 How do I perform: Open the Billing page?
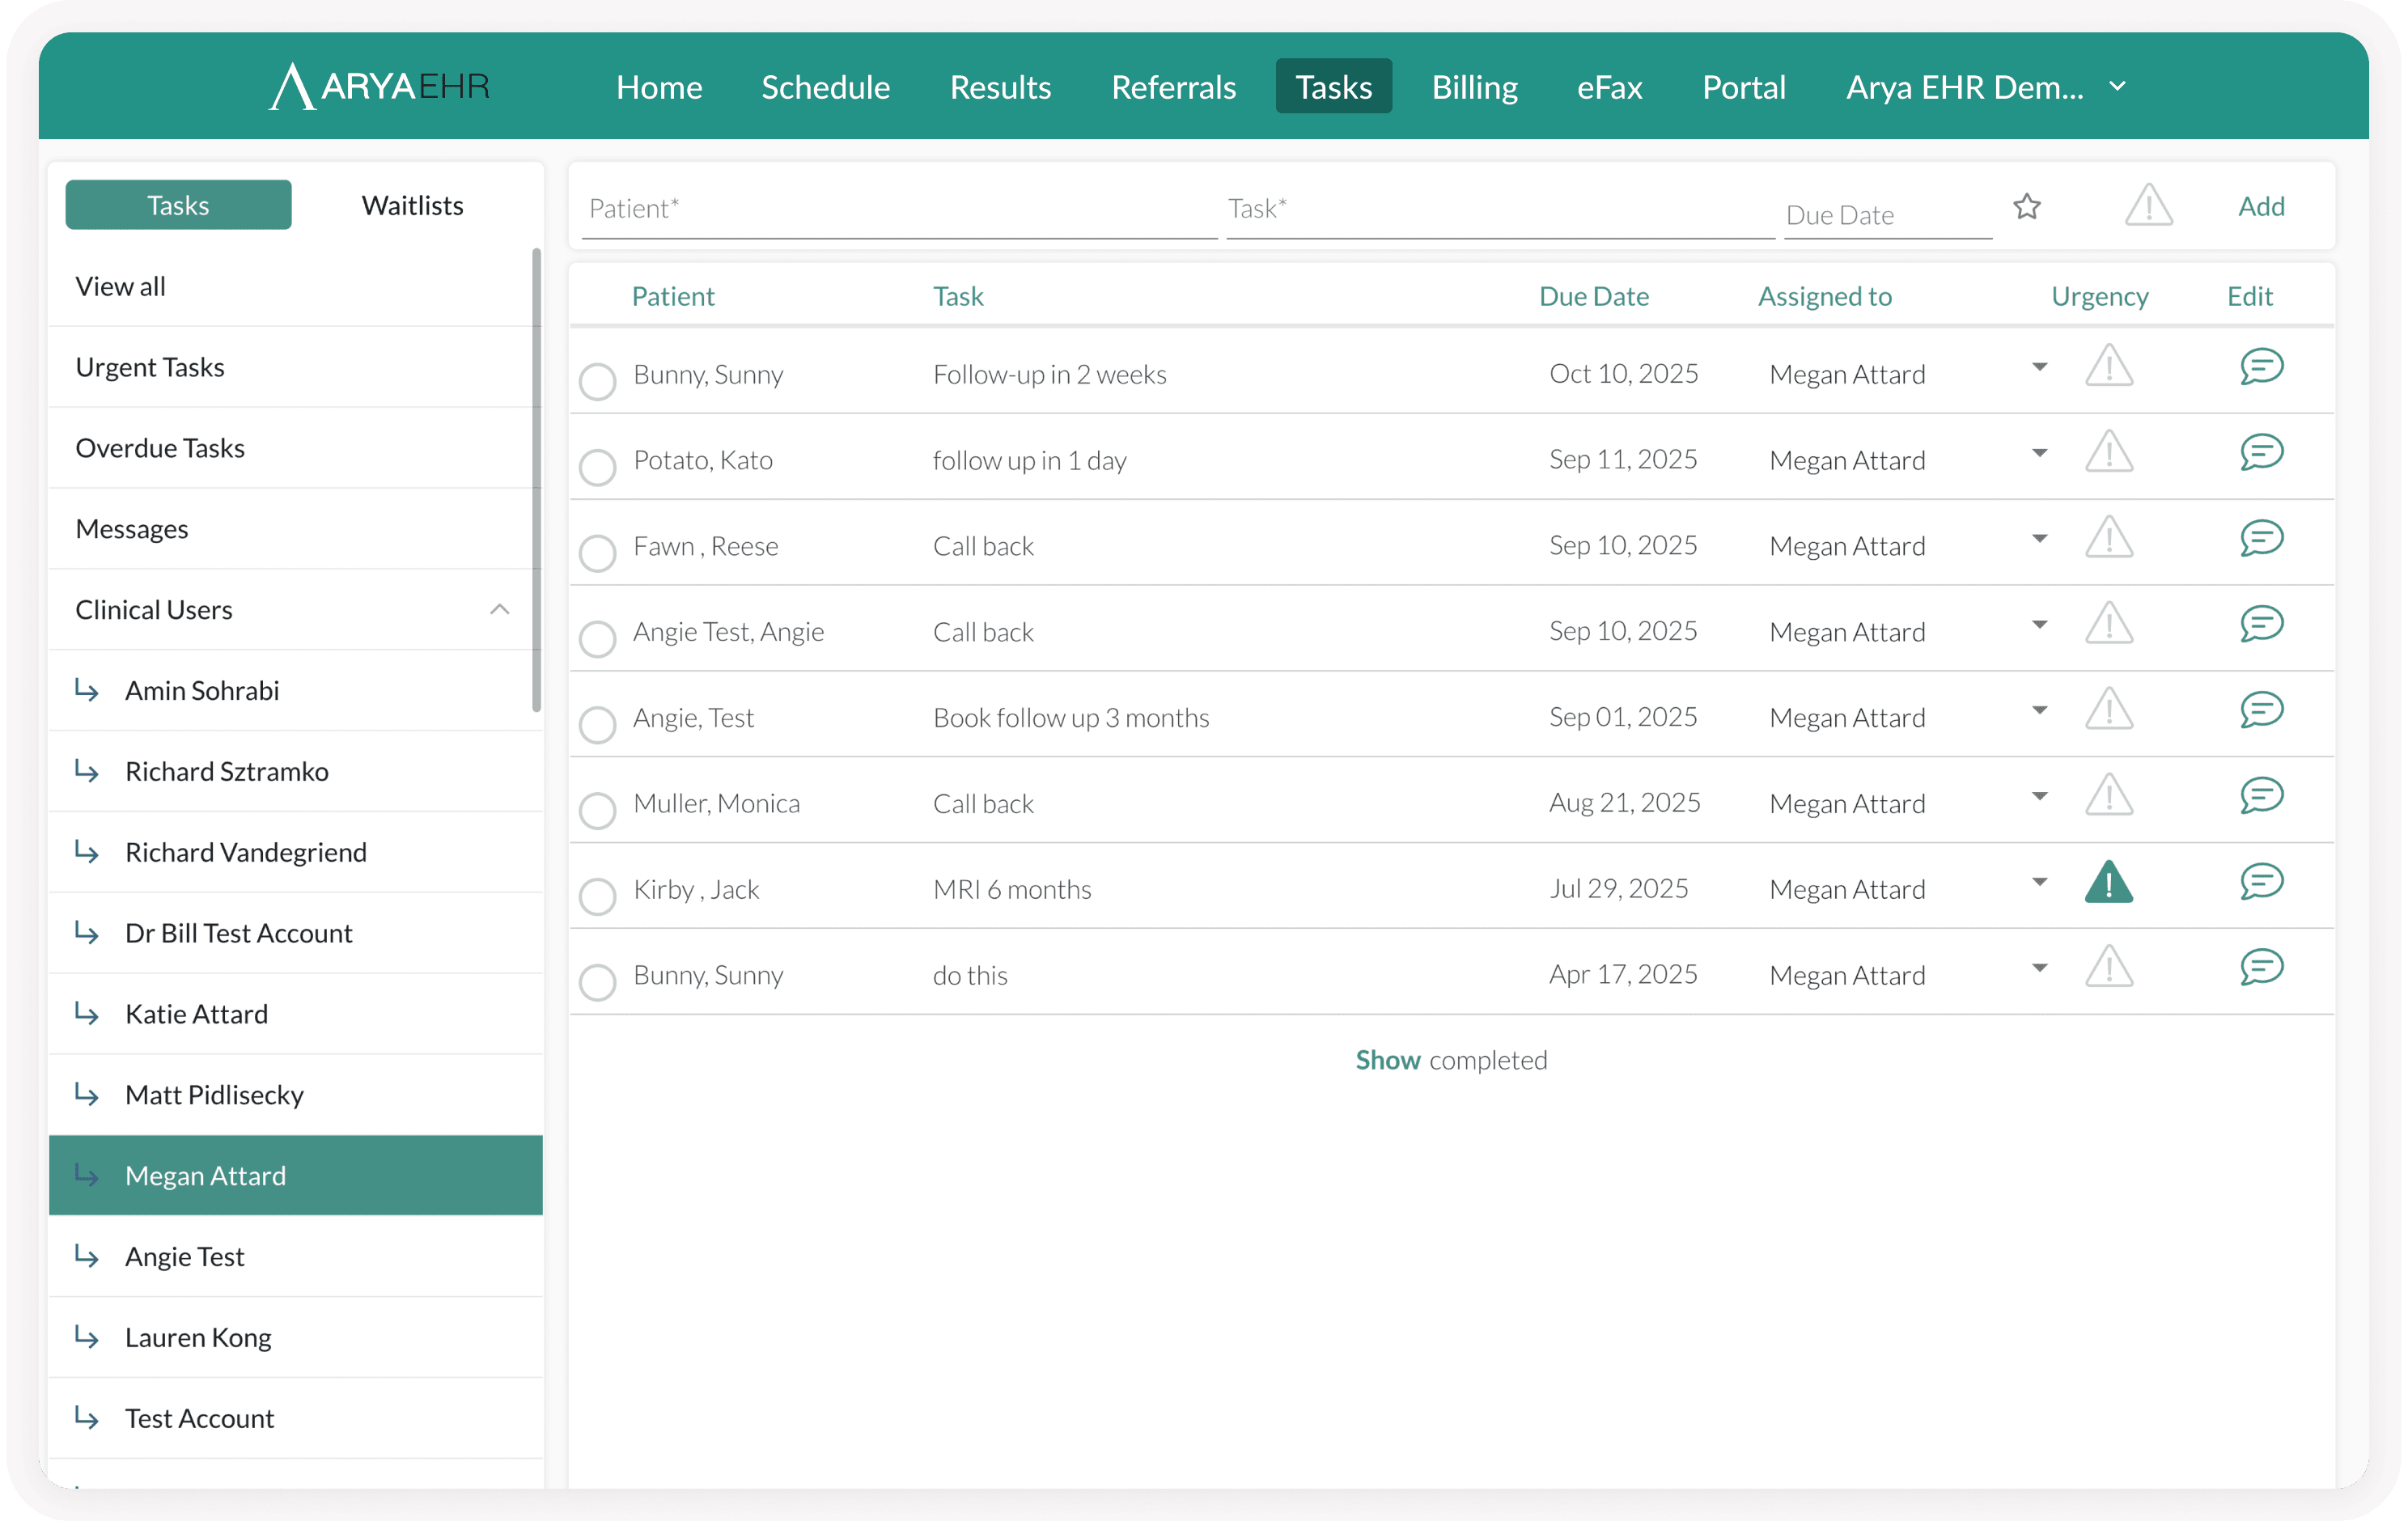(x=1474, y=87)
